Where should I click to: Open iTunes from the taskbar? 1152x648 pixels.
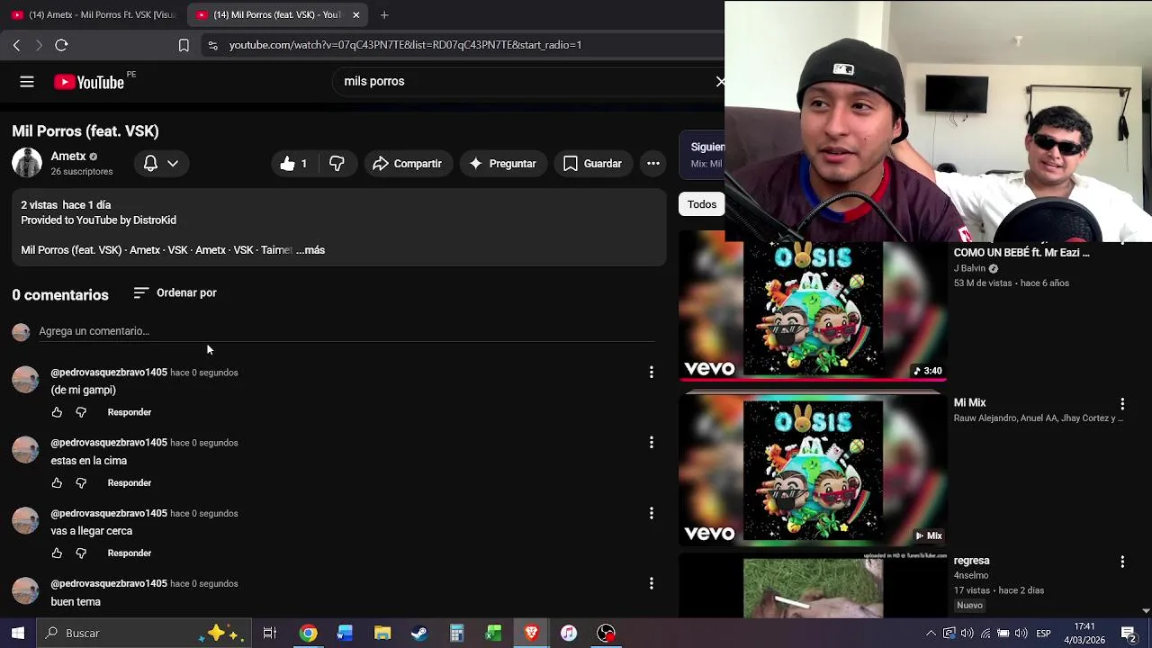point(569,634)
